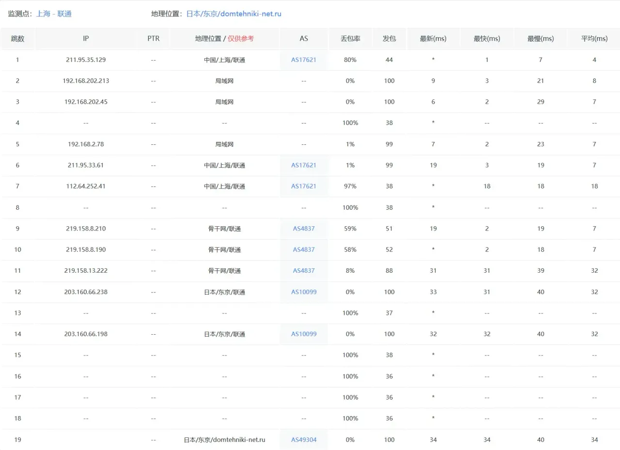The image size is (620, 450).
Task: Open AS4837 link for 219.158.13.222
Action: click(304, 271)
